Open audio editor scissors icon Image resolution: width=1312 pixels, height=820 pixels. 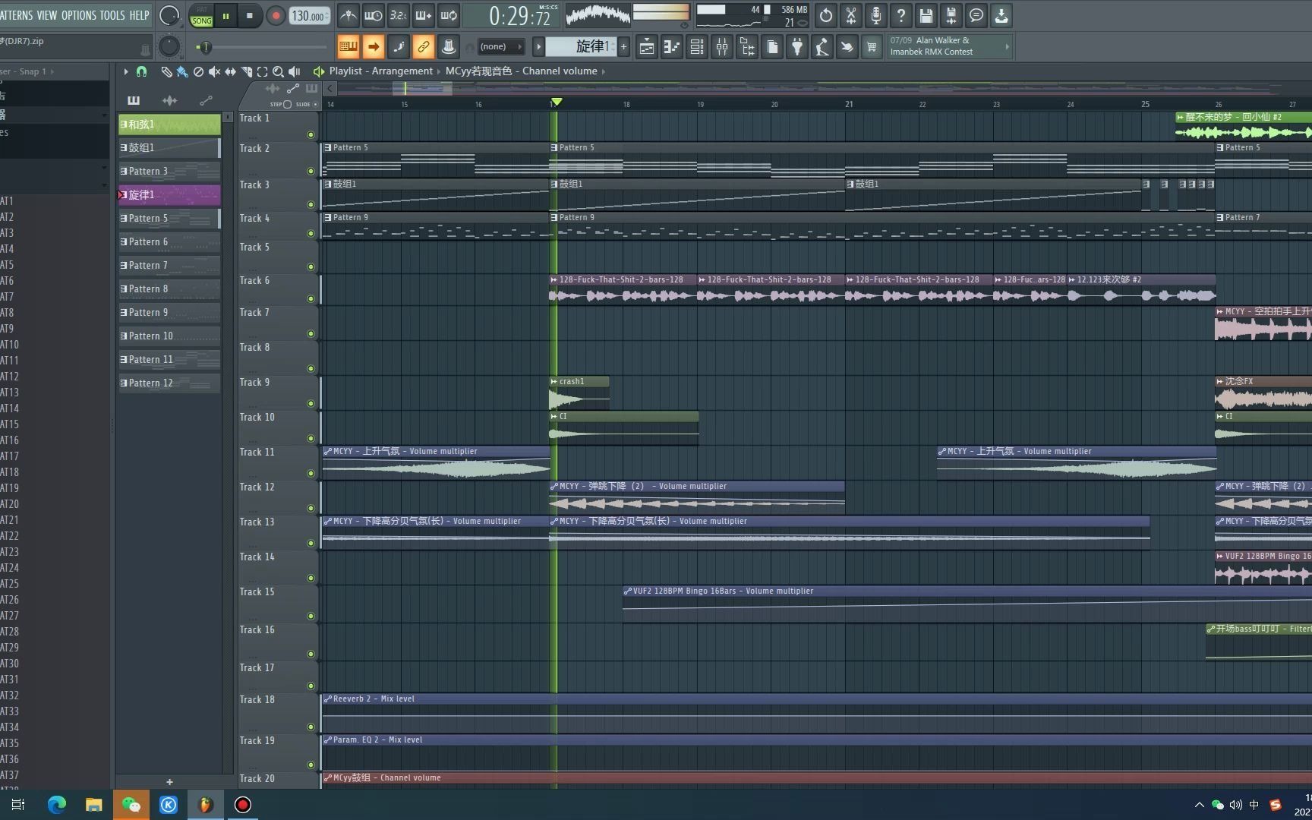850,15
